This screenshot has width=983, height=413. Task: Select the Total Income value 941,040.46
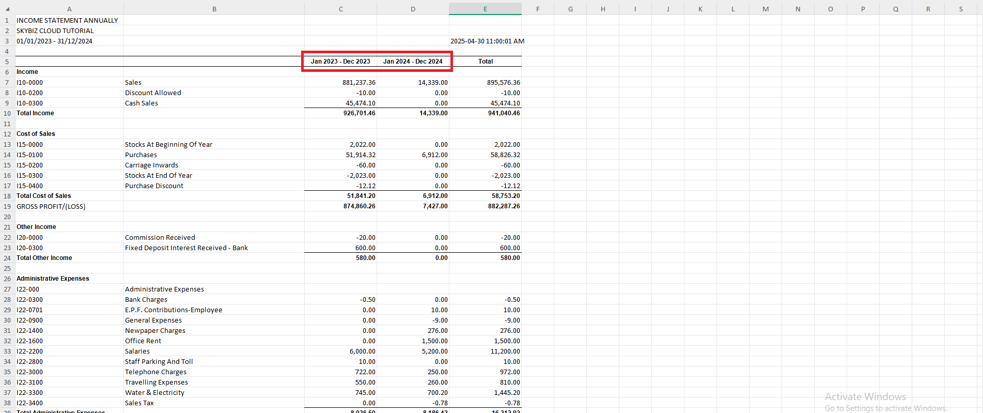pyautogui.click(x=504, y=113)
